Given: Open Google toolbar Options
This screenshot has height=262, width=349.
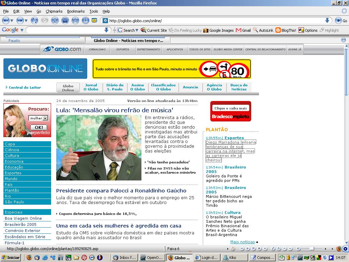Looking at the screenshot, I should click(308, 30).
